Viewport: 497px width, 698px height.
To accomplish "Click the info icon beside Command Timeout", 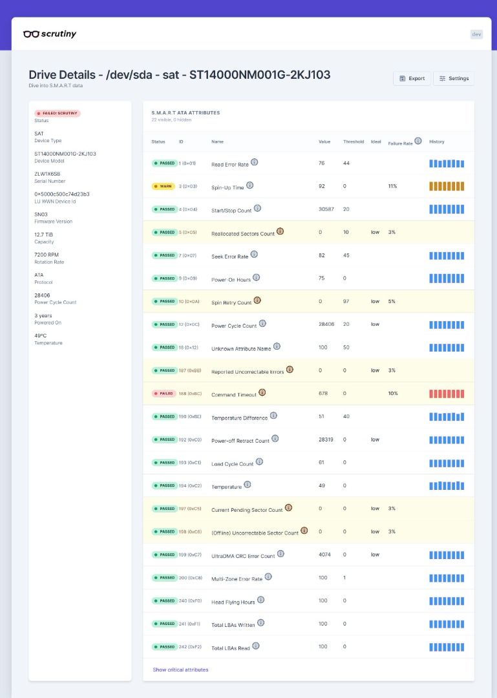I will point(262,392).
